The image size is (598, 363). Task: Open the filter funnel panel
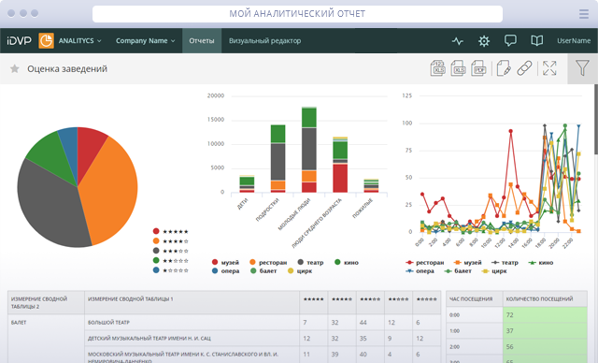(x=582, y=68)
